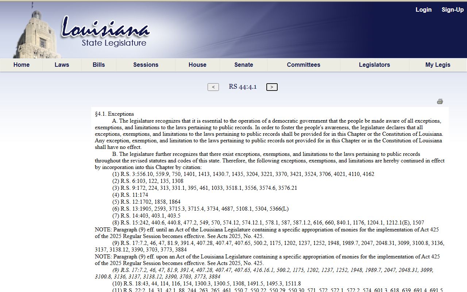Open the My Legis menu
467x292 pixels.
pyautogui.click(x=438, y=65)
